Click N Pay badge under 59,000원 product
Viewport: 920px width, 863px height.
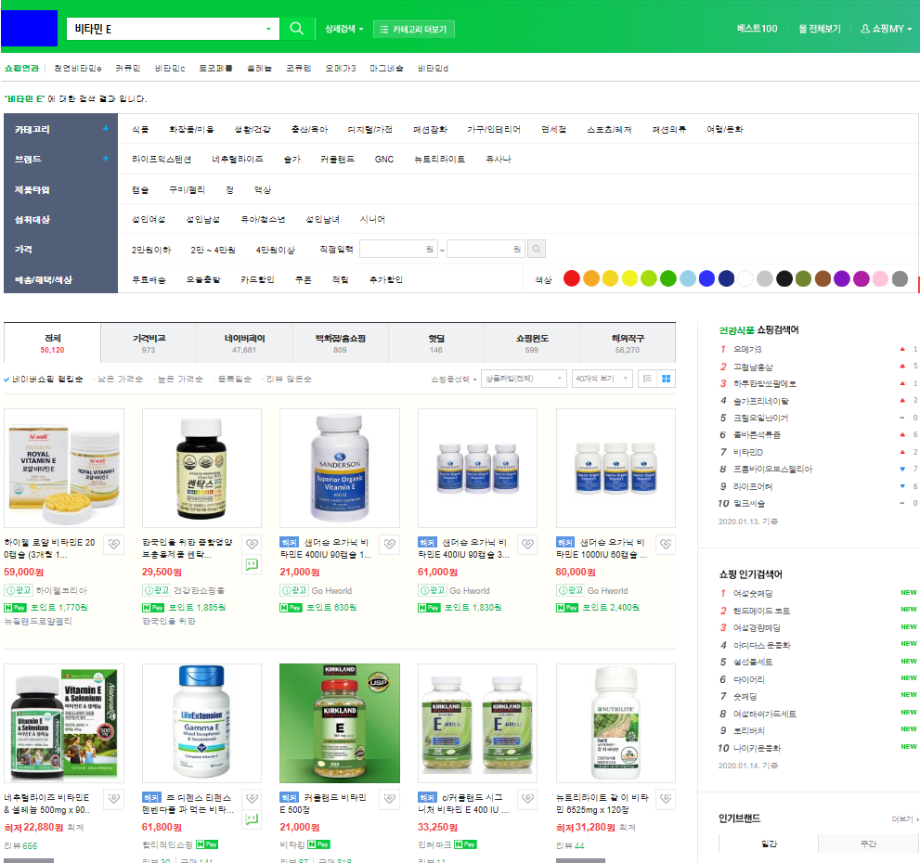pyautogui.click(x=15, y=608)
